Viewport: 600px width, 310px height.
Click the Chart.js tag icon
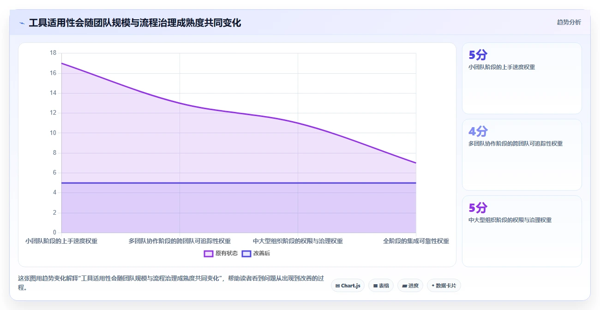(x=338, y=286)
